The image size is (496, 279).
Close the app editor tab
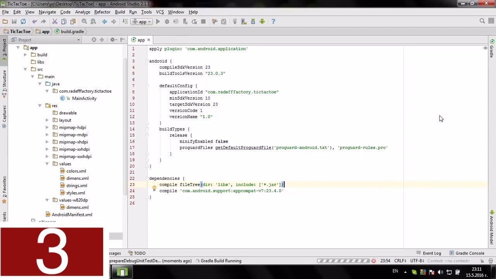pos(148,40)
